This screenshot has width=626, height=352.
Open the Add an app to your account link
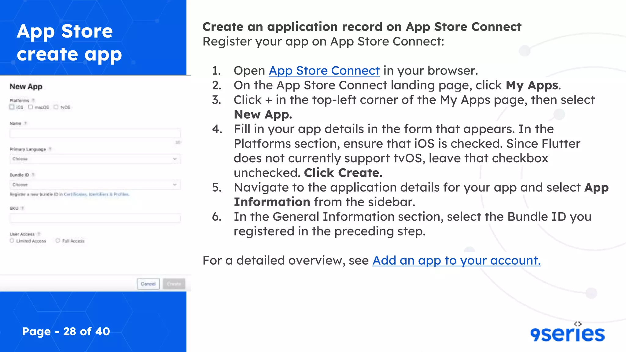click(x=457, y=260)
